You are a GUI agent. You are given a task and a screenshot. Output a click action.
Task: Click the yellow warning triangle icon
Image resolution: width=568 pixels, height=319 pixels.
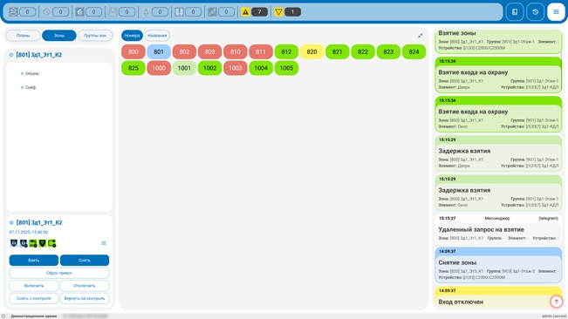click(x=245, y=12)
